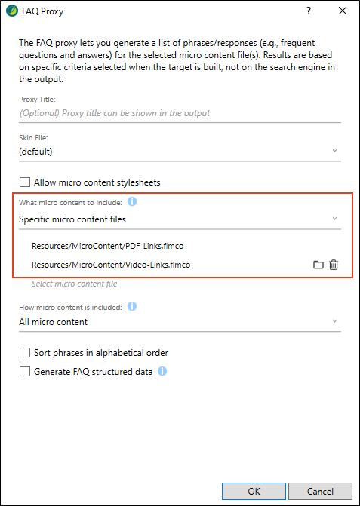
Task: Click info icon beside What micro content to include
Action: pos(132,201)
